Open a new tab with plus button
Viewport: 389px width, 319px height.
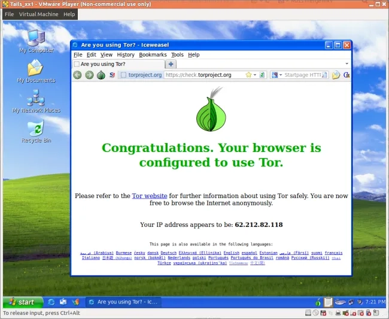(171, 64)
